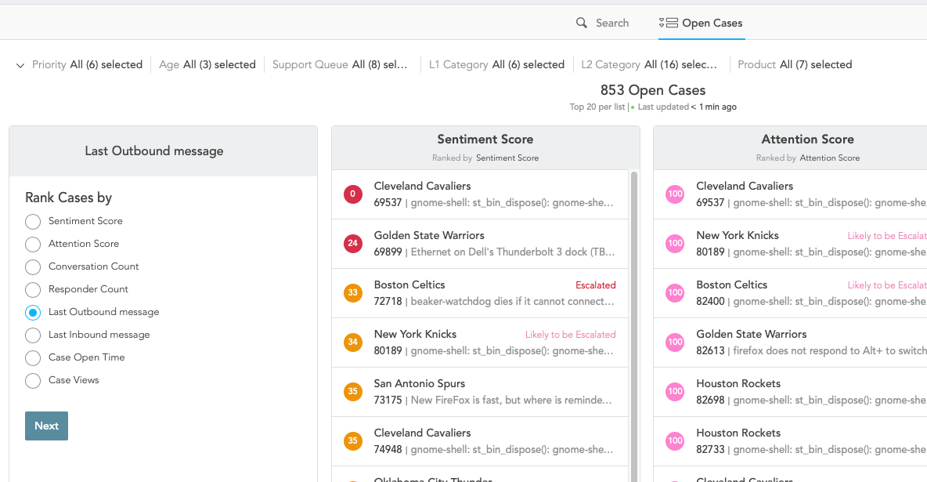The image size is (927, 482).
Task: Click the orange 34 sentiment badge
Action: (353, 342)
